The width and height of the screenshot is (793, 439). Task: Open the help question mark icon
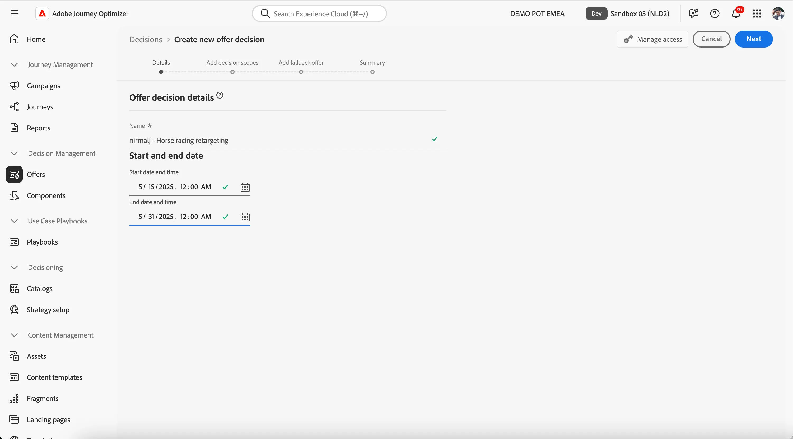715,13
